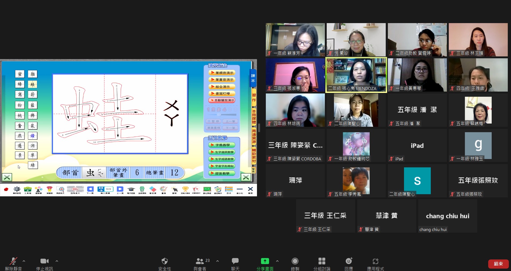Click the 目次 table of contents icon
The height and width of the screenshot is (271, 511).
[229, 190]
